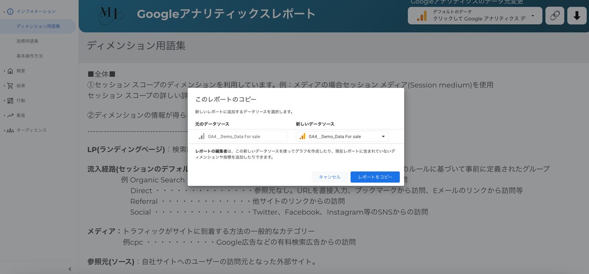The height and width of the screenshot is (274, 589).
Task: Open the 結果 sidebar section
Action: pos(21,86)
